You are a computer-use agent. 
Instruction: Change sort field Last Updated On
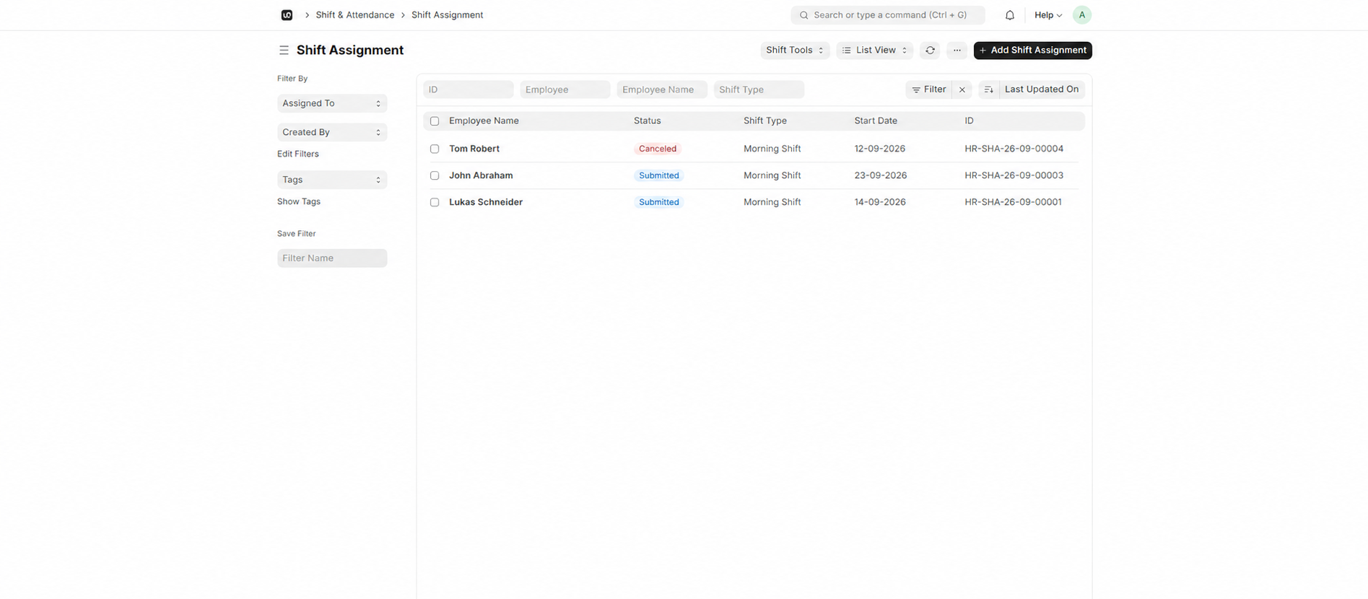pyautogui.click(x=1041, y=89)
